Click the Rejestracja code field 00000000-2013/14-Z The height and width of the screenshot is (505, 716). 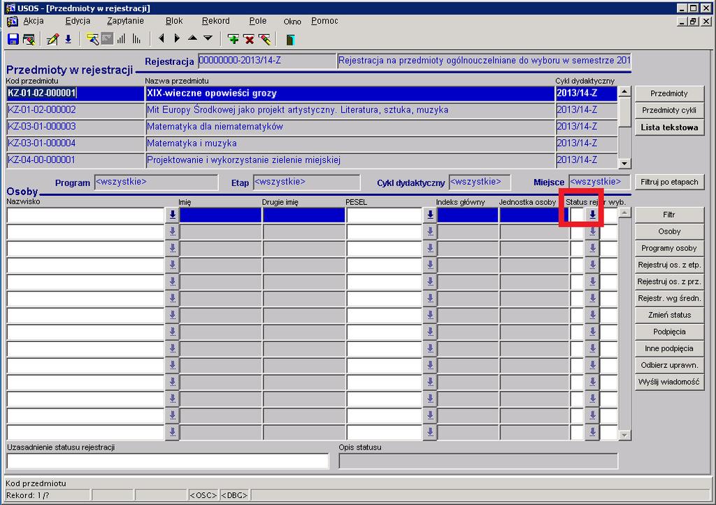(x=267, y=61)
